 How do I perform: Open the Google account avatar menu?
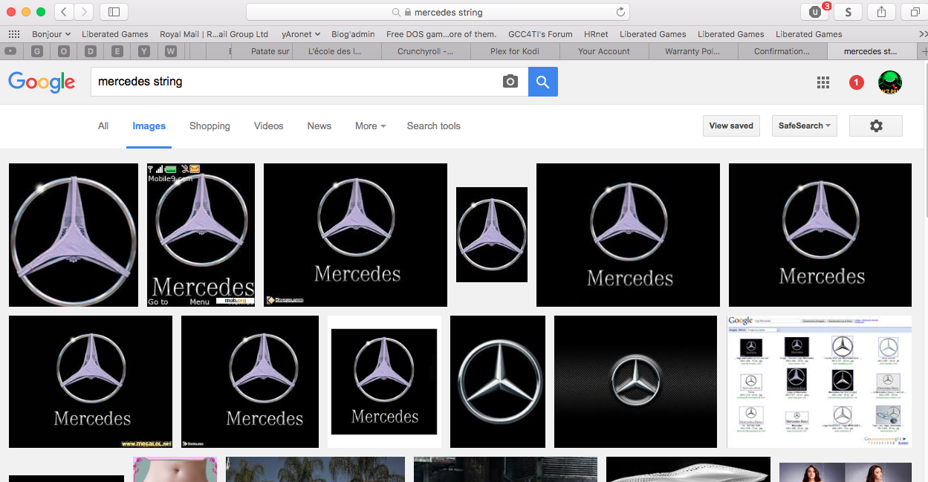(889, 82)
